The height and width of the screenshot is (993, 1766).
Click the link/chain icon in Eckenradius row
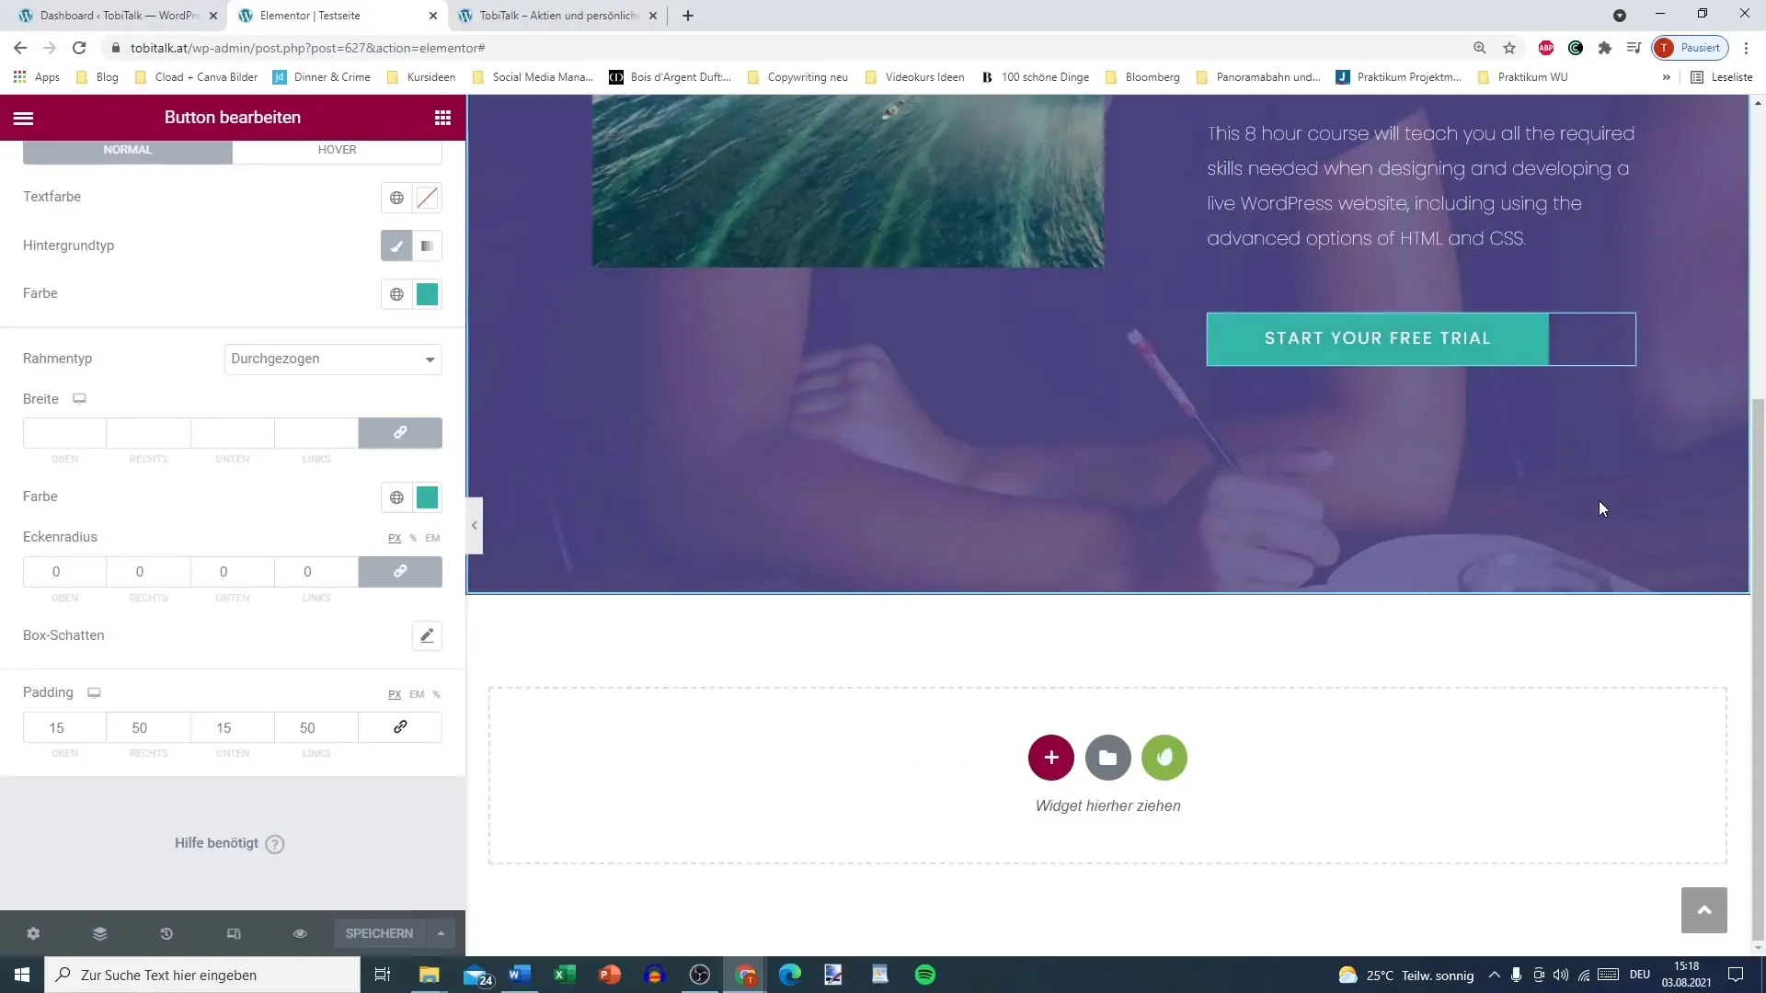pyautogui.click(x=400, y=571)
